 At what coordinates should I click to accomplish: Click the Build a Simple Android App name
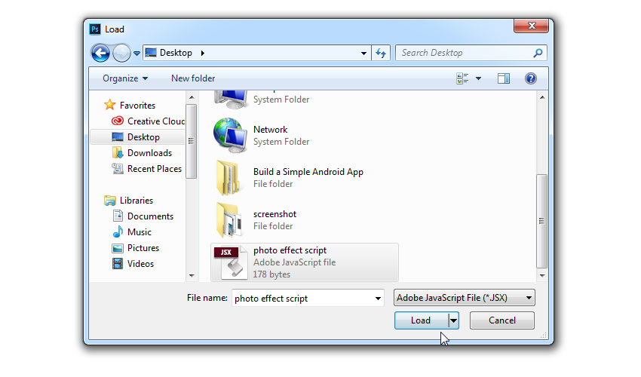point(308,172)
